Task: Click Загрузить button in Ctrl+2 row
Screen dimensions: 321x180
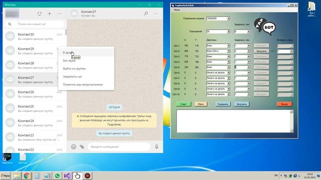Action: pos(261,51)
